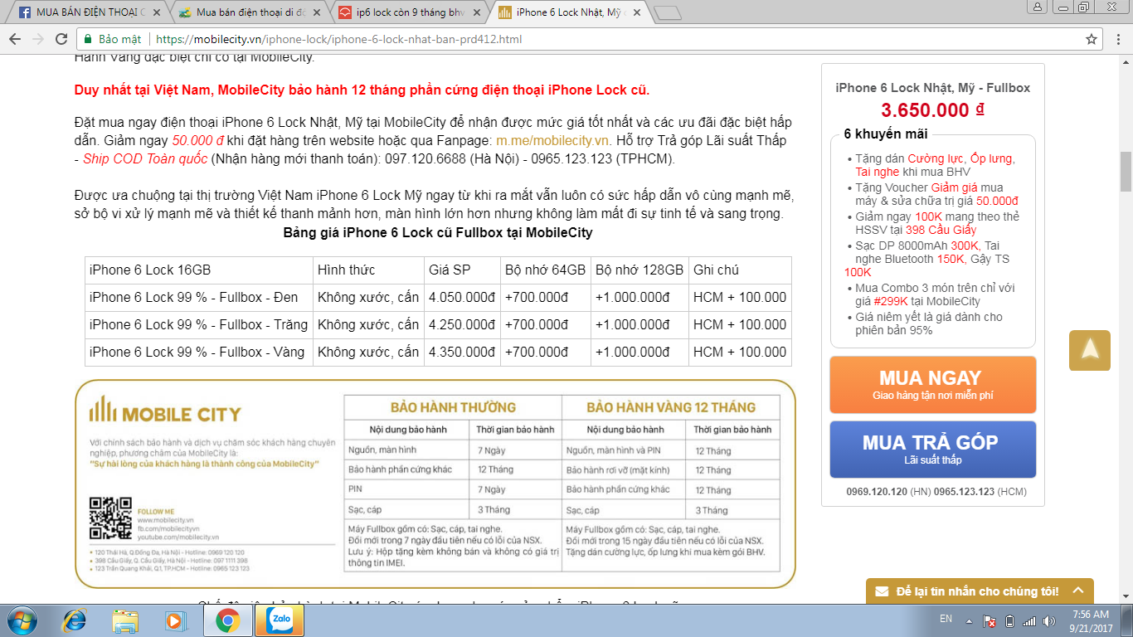Click the Ghi chú column header

(740, 270)
